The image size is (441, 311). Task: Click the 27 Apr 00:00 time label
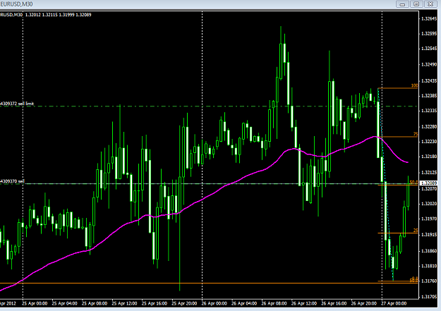(394, 303)
